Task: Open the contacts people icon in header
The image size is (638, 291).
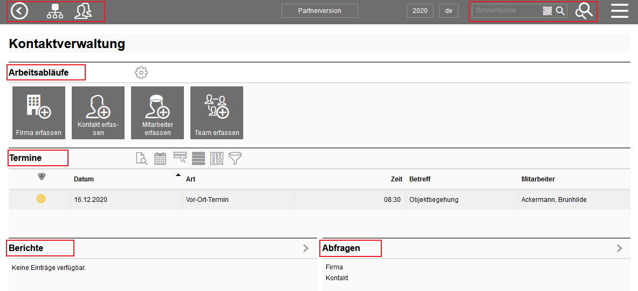Action: [x=83, y=11]
